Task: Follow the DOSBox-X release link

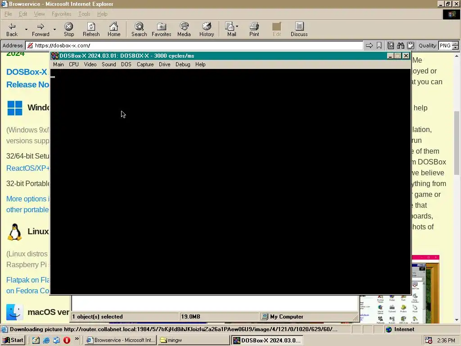Action: (27, 78)
